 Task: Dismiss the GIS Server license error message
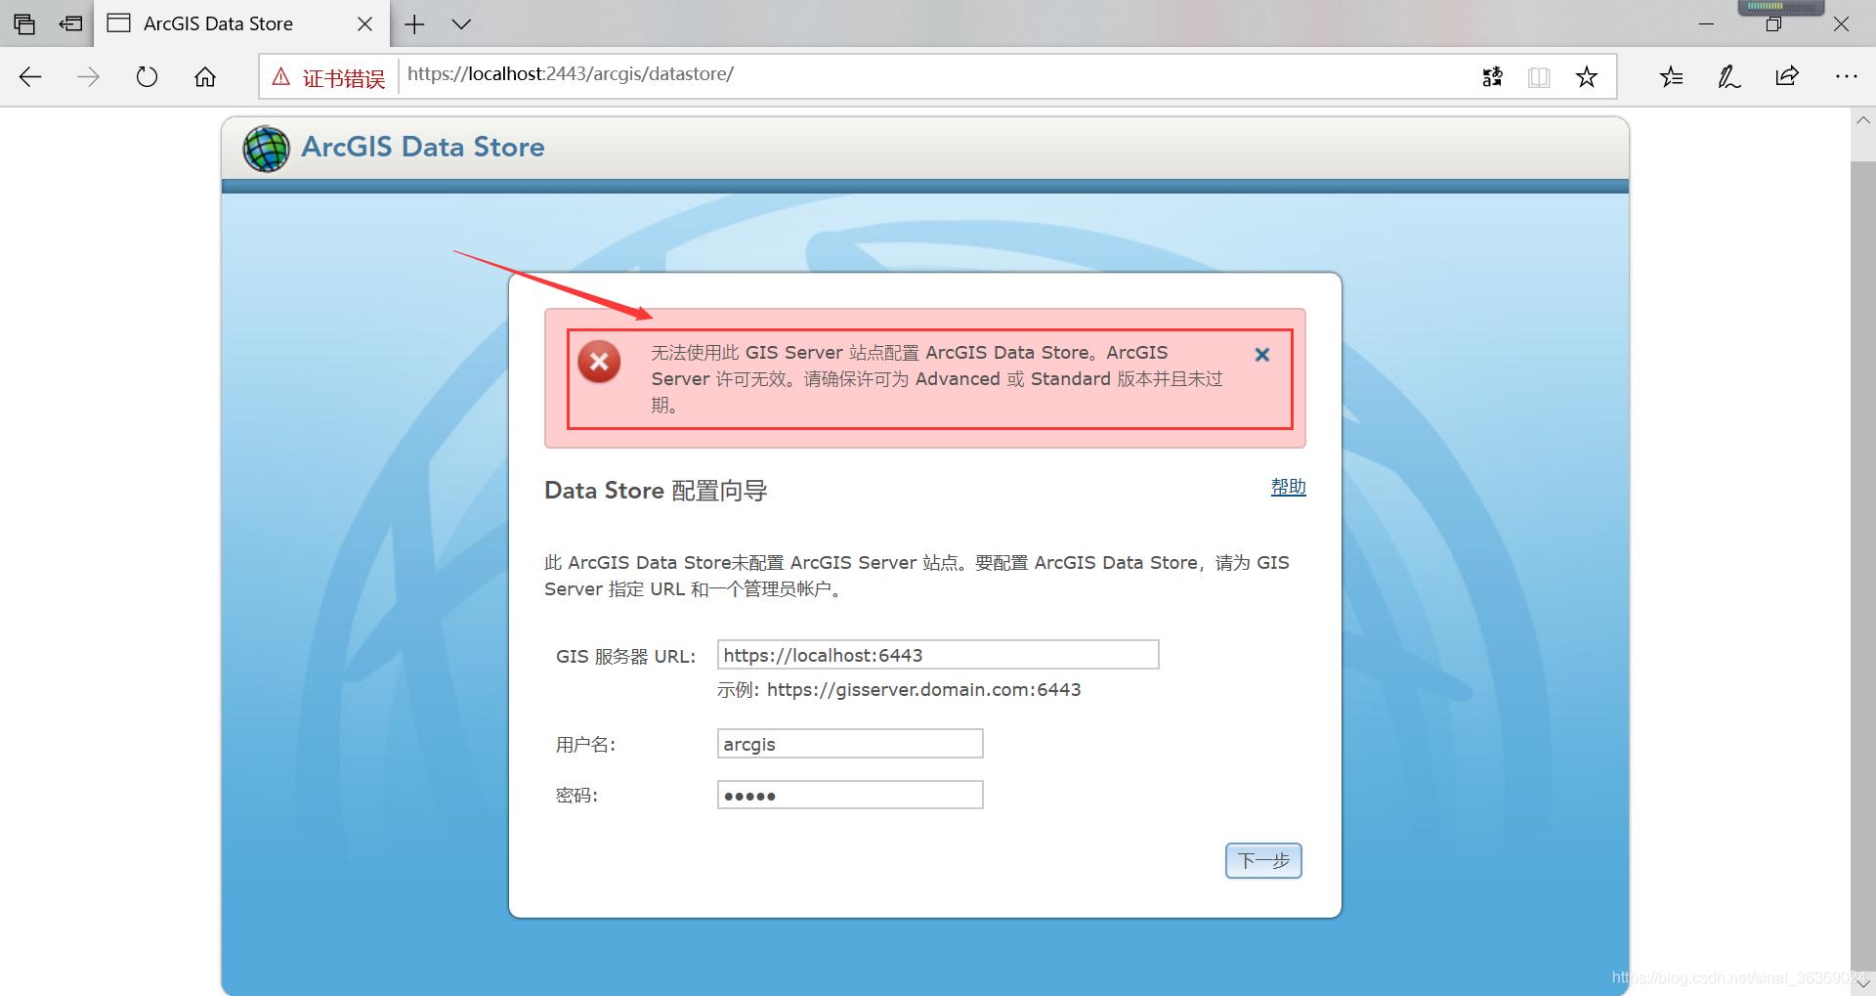[1261, 355]
